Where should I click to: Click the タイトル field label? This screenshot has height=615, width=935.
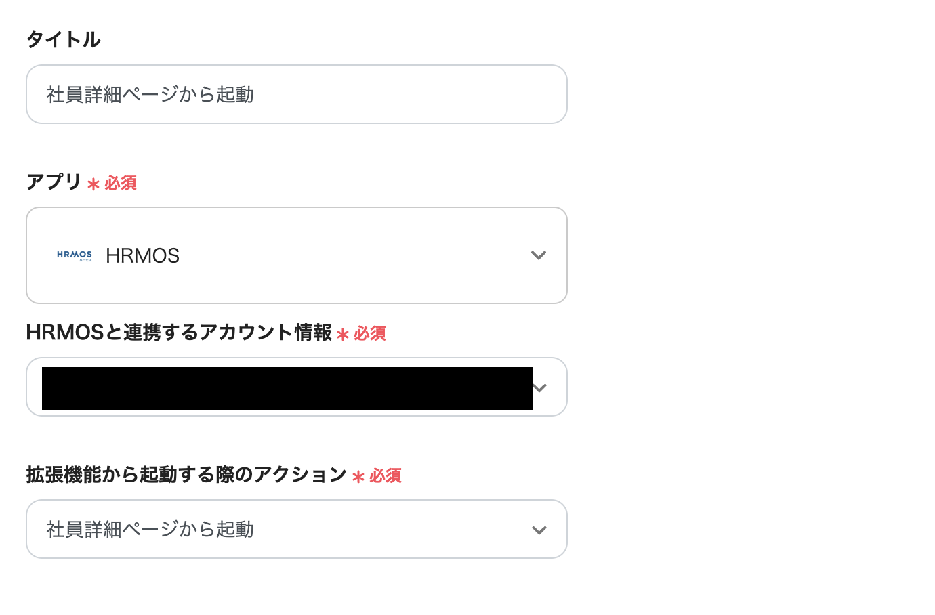63,40
